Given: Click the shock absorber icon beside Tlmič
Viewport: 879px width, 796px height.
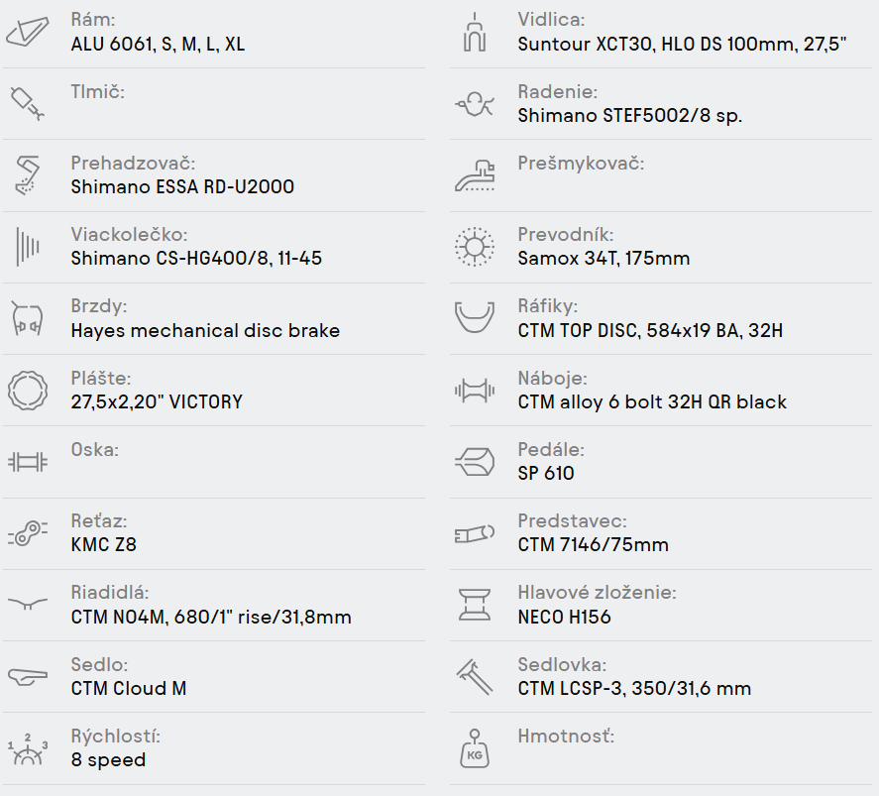Looking at the screenshot, I should pyautogui.click(x=27, y=104).
